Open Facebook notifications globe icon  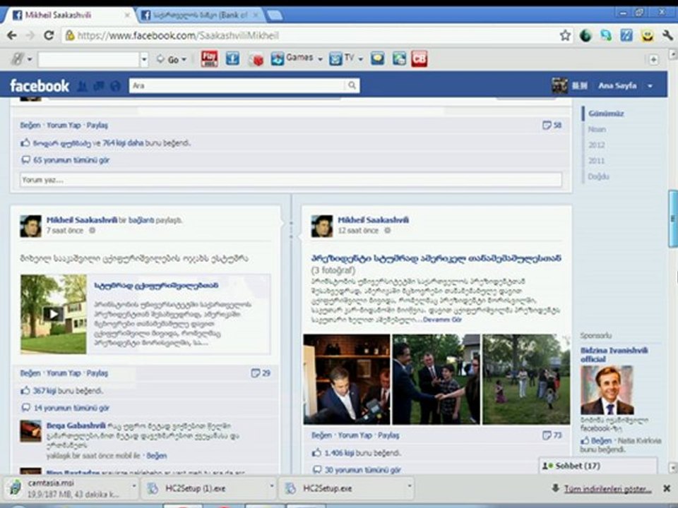tap(115, 86)
